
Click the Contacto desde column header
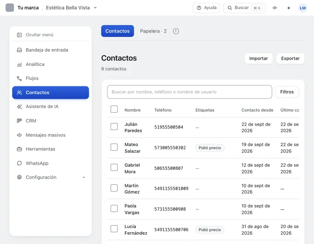257,110
